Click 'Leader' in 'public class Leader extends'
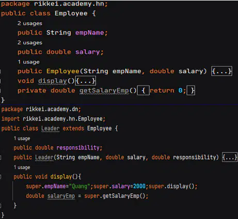This screenshot has height=219, width=238. point(51,128)
